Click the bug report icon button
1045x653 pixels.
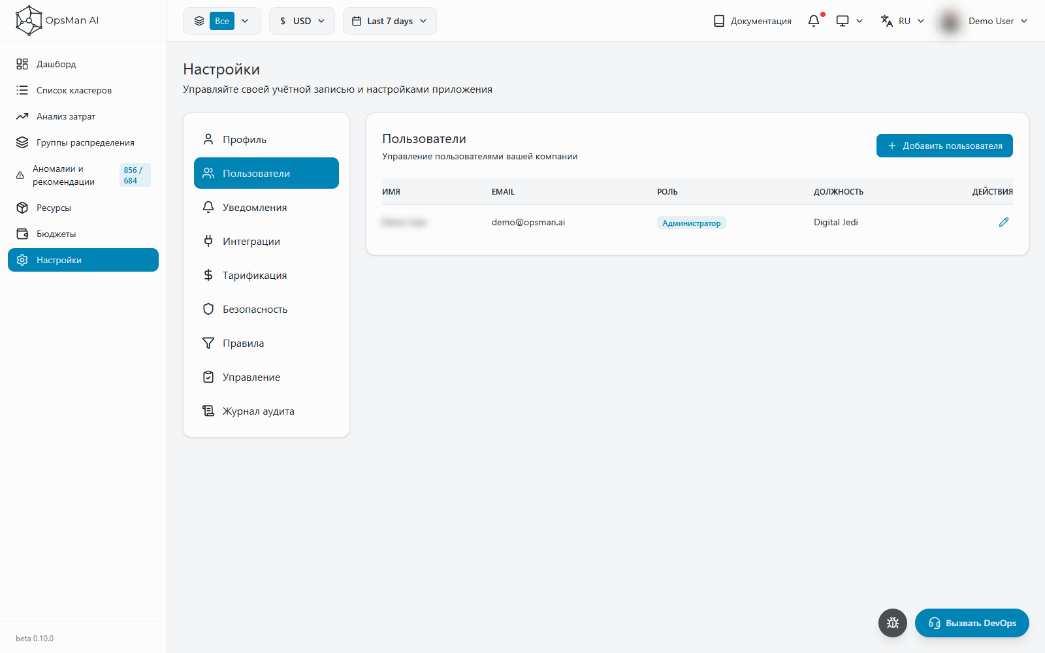[x=893, y=623]
